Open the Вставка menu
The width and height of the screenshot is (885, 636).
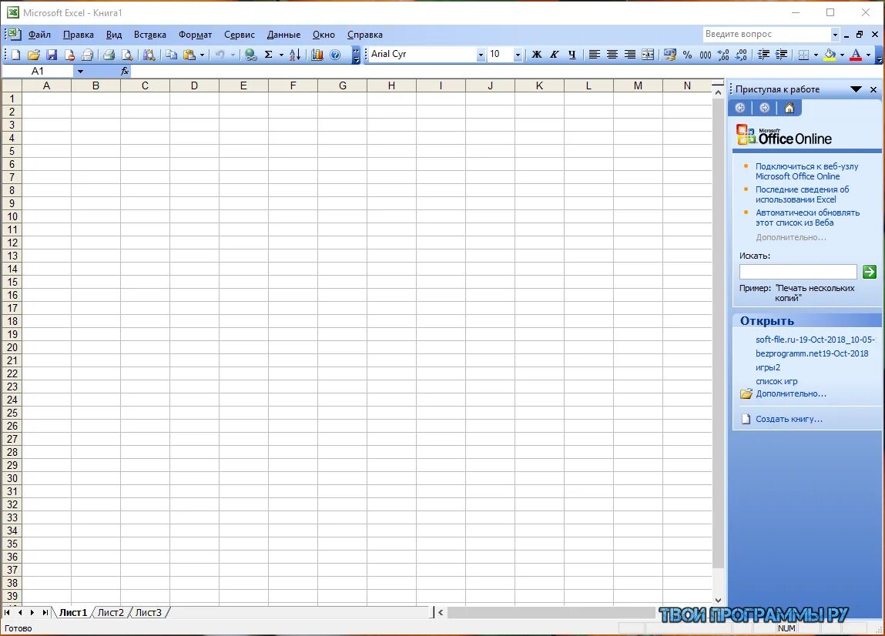pyautogui.click(x=150, y=35)
